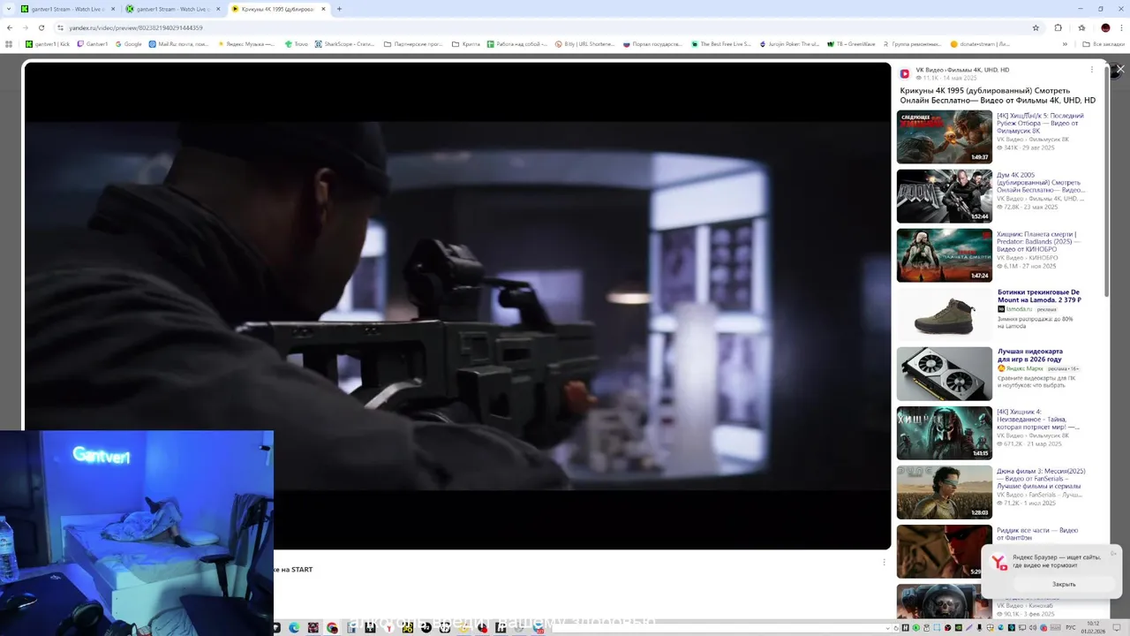The width and height of the screenshot is (1130, 636).
Task: Open three-dot menu below the video player
Action: [884, 562]
